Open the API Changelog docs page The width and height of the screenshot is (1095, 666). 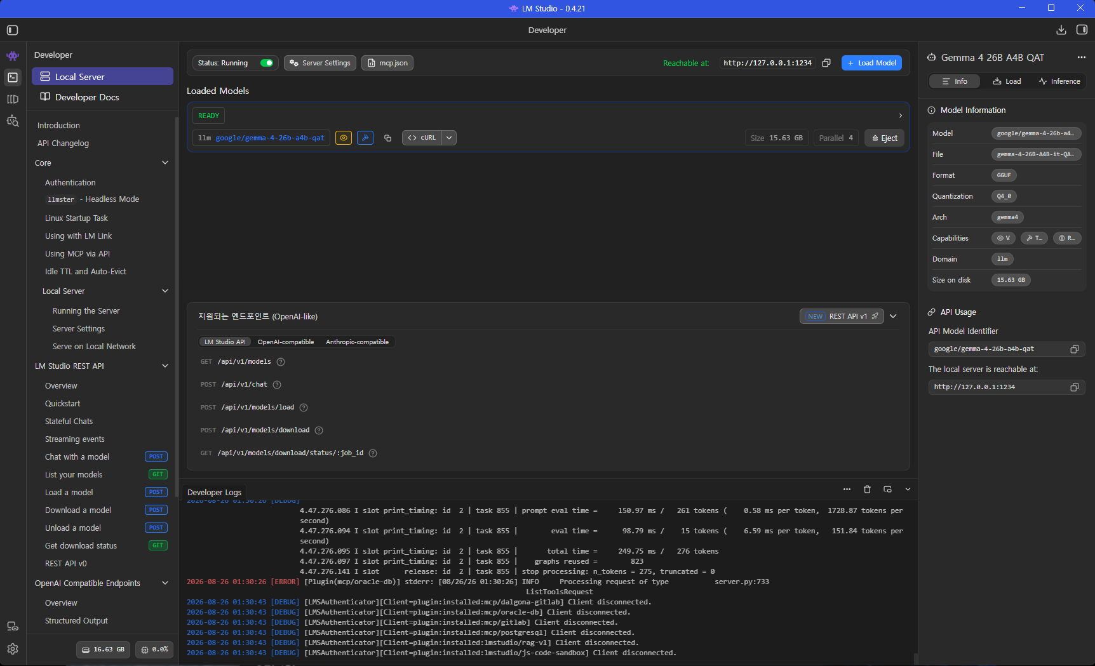tap(63, 143)
